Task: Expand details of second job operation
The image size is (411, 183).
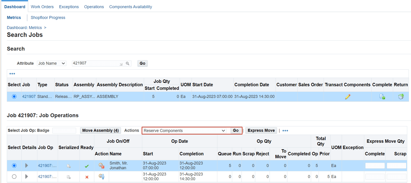Action: click(27, 177)
